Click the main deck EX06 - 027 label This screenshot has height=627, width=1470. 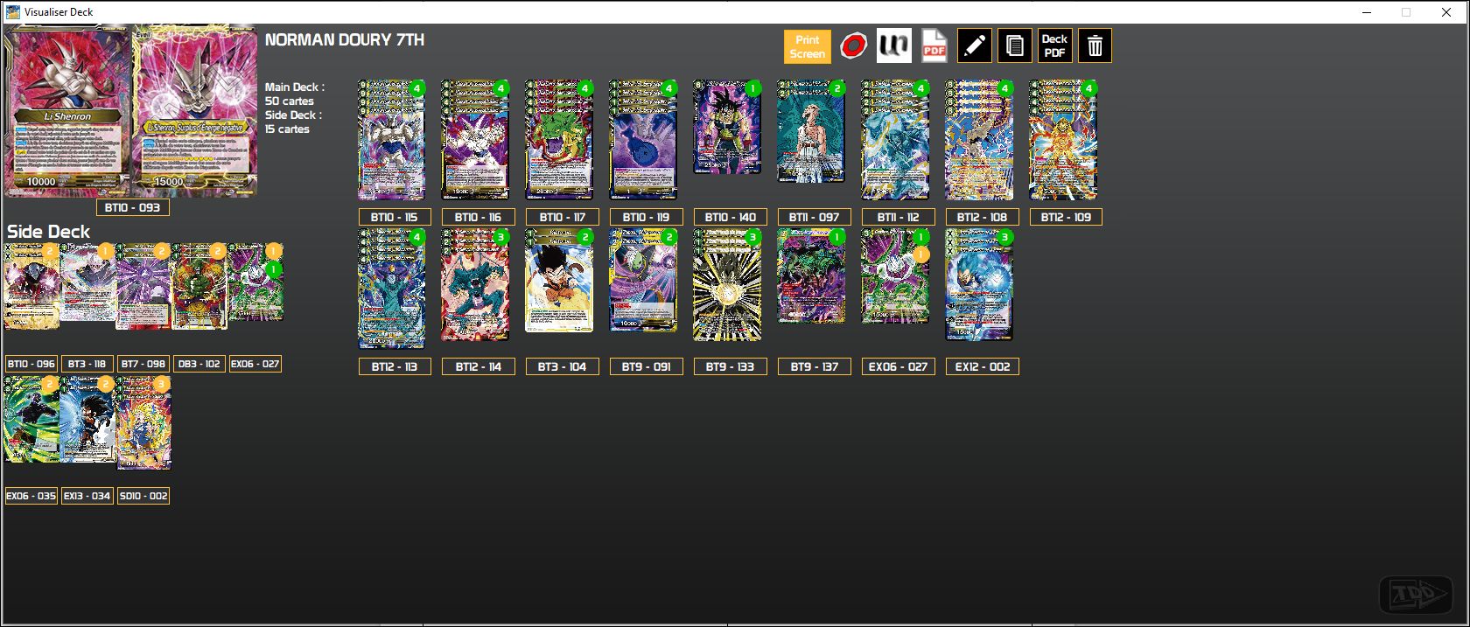tap(899, 366)
